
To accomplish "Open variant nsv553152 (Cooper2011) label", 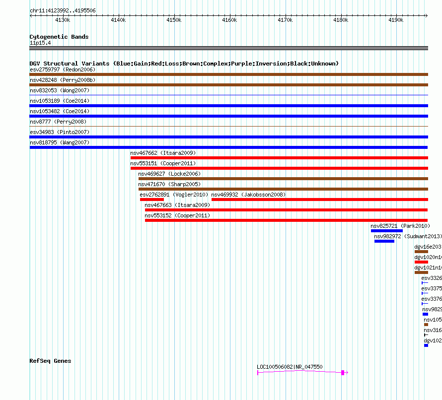I will 177,215.
